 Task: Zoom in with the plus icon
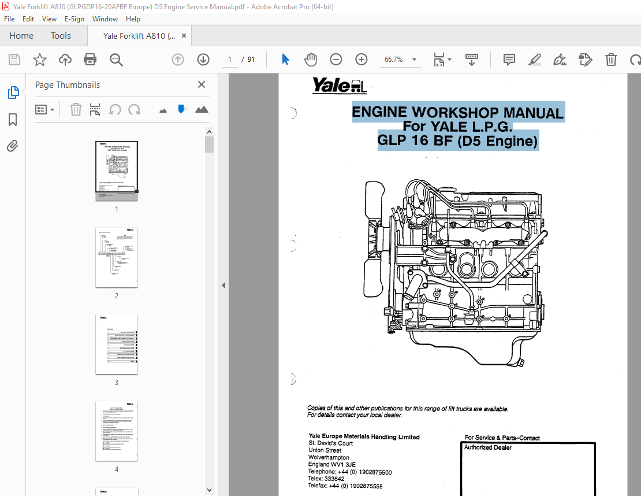[362, 60]
